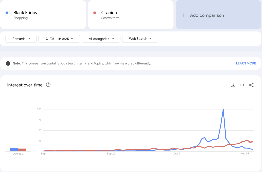The width and height of the screenshot is (262, 172).
Task: Expand the Web Search type dropdown
Action: 140,39
